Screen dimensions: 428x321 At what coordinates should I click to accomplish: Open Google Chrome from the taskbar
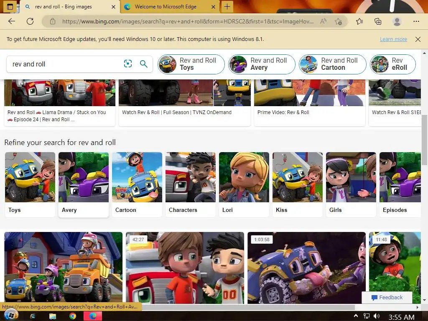coord(72,316)
